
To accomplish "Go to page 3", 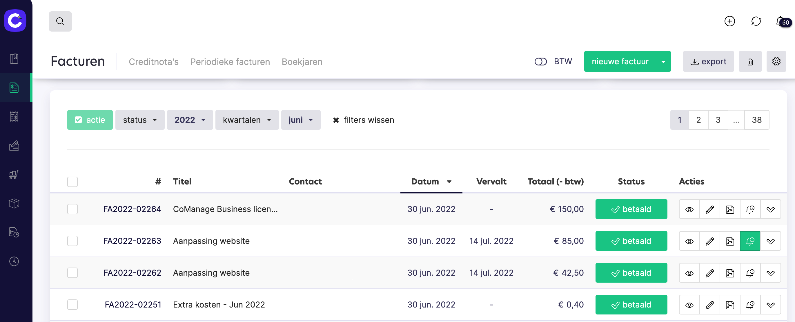I will [718, 120].
